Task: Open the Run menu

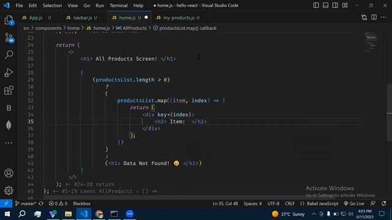Action: click(99, 5)
